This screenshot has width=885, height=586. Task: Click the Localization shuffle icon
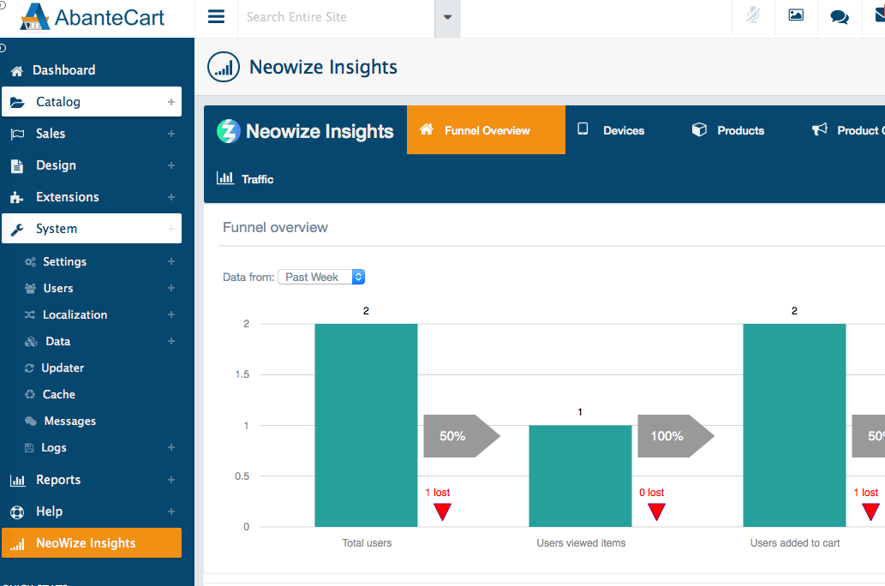click(x=30, y=315)
